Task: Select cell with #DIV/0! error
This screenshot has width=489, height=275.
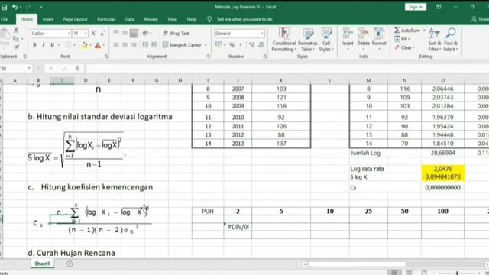Action: 238,227
